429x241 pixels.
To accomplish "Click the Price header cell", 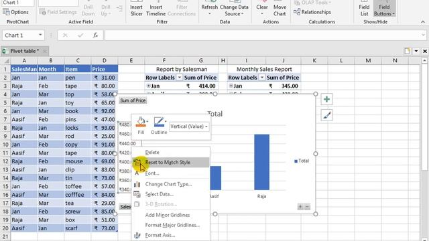I will tap(105, 70).
